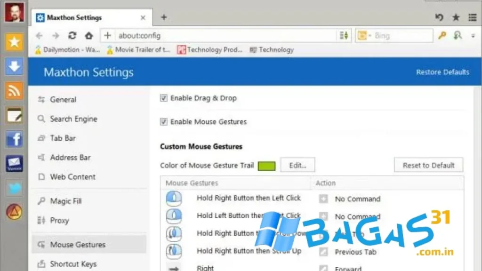Screen dimensions: 482x271
Task: Reload the current page
Action: [x=72, y=36]
